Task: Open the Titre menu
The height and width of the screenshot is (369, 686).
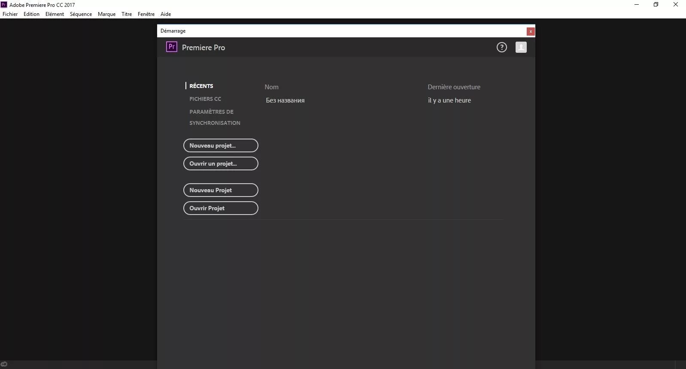Action: [127, 14]
